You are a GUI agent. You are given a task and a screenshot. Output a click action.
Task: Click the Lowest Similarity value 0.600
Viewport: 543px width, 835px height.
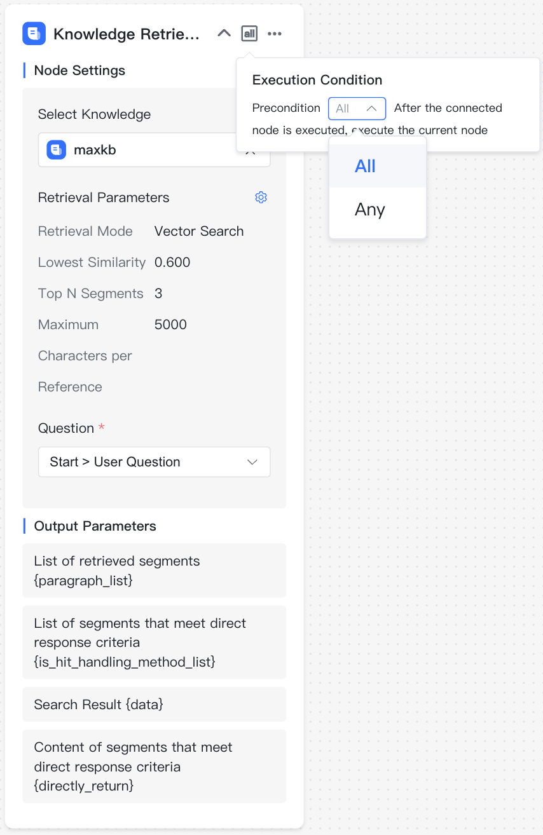172,262
